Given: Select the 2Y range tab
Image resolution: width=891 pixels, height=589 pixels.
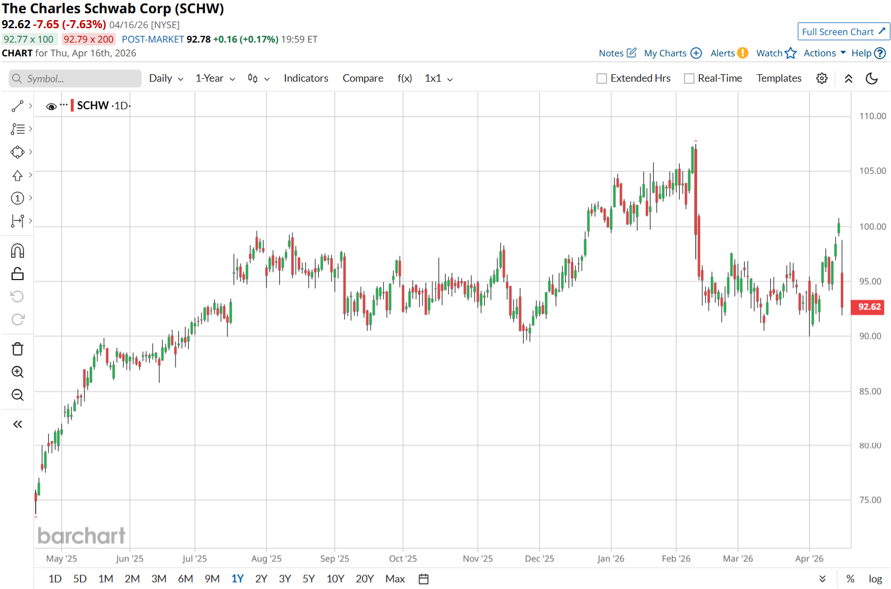Looking at the screenshot, I should point(261,579).
